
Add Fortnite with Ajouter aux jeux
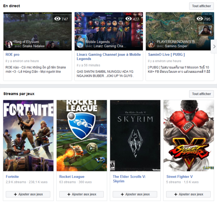click(28, 194)
